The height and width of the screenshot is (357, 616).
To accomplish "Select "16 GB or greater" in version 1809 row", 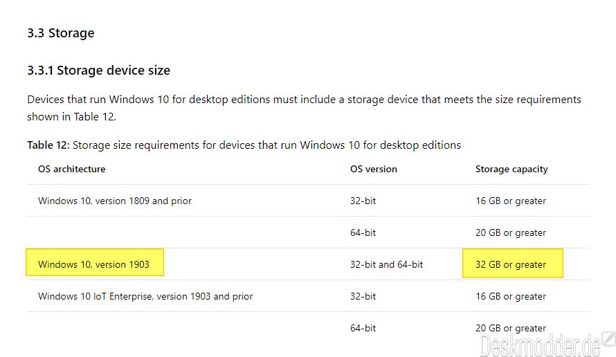I will coord(511,201).
